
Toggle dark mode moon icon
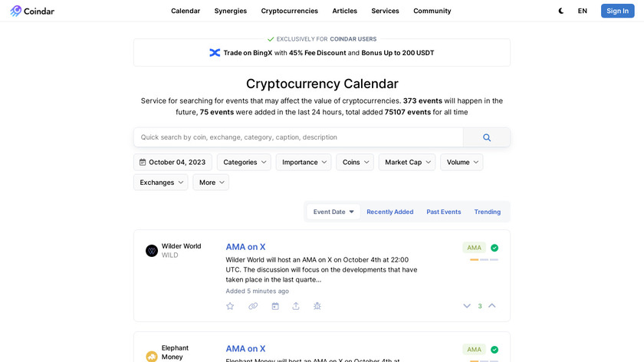pyautogui.click(x=561, y=11)
